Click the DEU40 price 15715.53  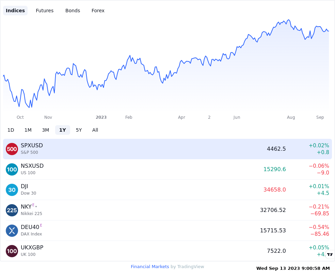click(x=273, y=231)
